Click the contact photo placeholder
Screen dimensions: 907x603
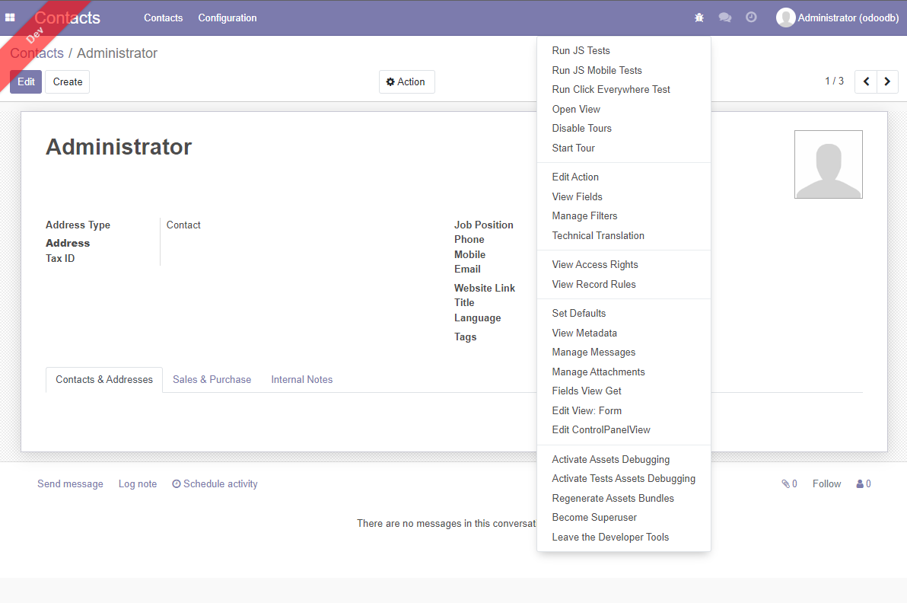point(829,164)
